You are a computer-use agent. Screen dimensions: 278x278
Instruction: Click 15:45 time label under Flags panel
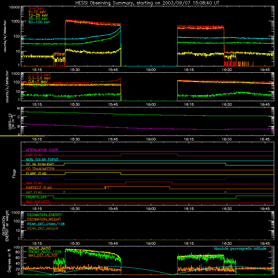113,209
